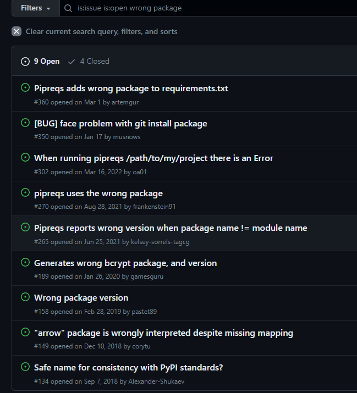Click author link Alexander-Shukaev
The height and width of the screenshot is (393, 357).
[156, 381]
